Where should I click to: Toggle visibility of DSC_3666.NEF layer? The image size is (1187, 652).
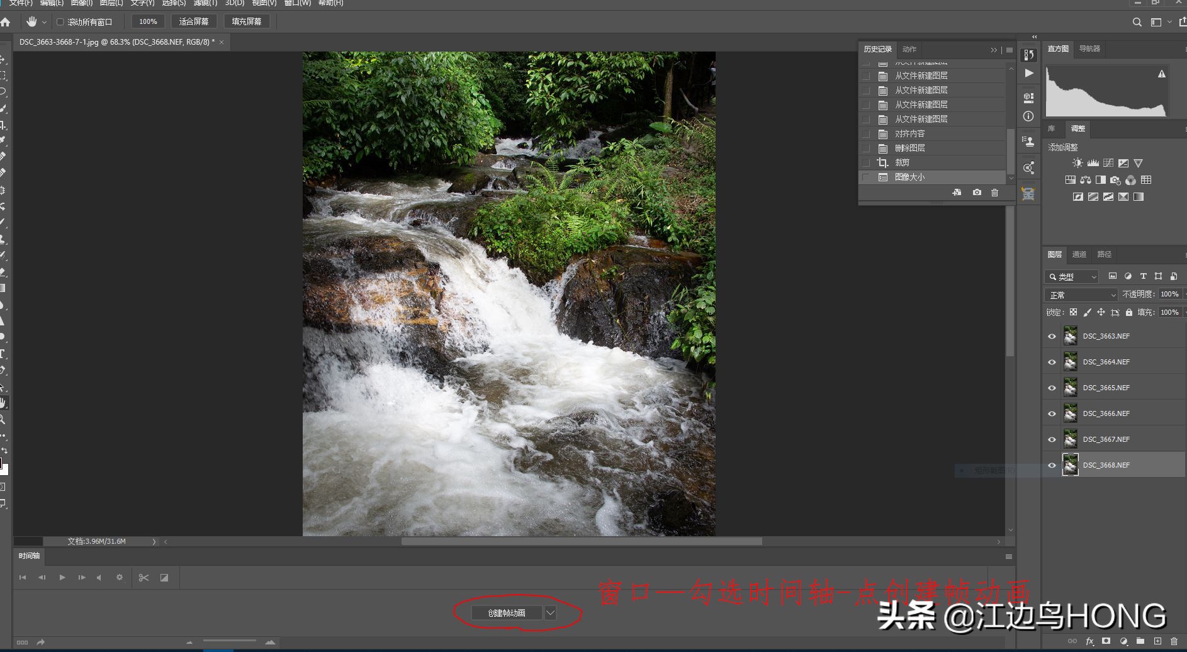1052,414
